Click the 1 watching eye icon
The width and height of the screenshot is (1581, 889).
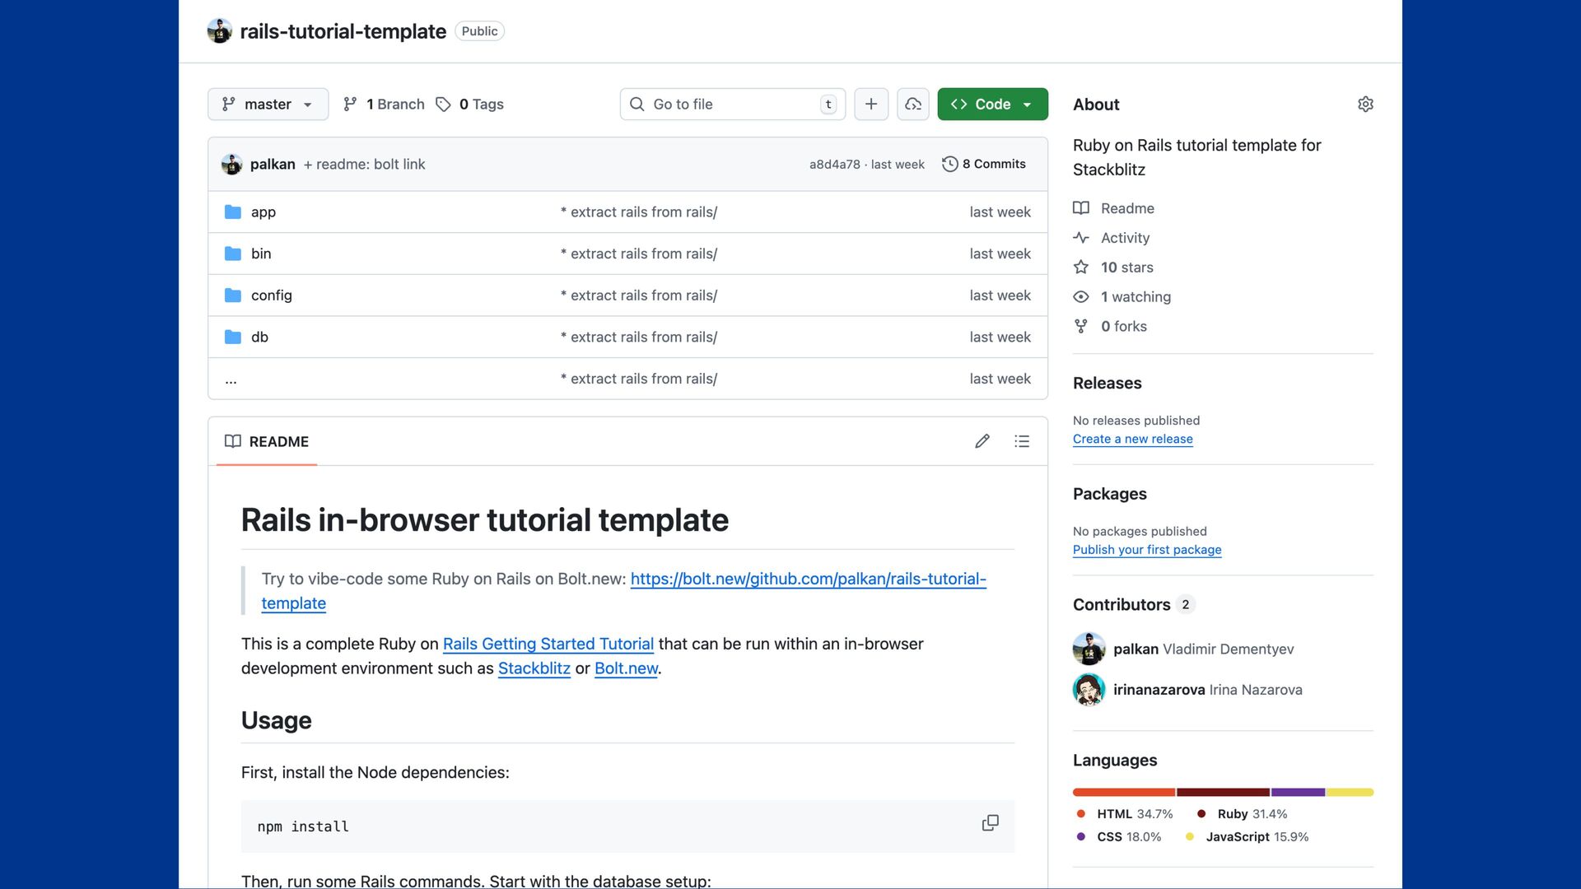[x=1081, y=297]
